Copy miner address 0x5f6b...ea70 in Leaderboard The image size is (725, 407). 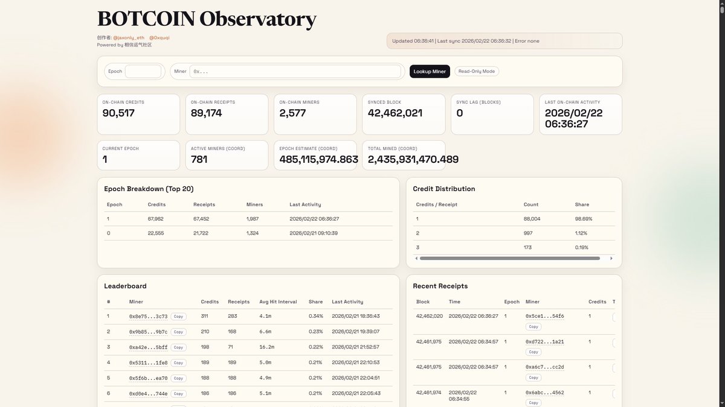point(178,378)
